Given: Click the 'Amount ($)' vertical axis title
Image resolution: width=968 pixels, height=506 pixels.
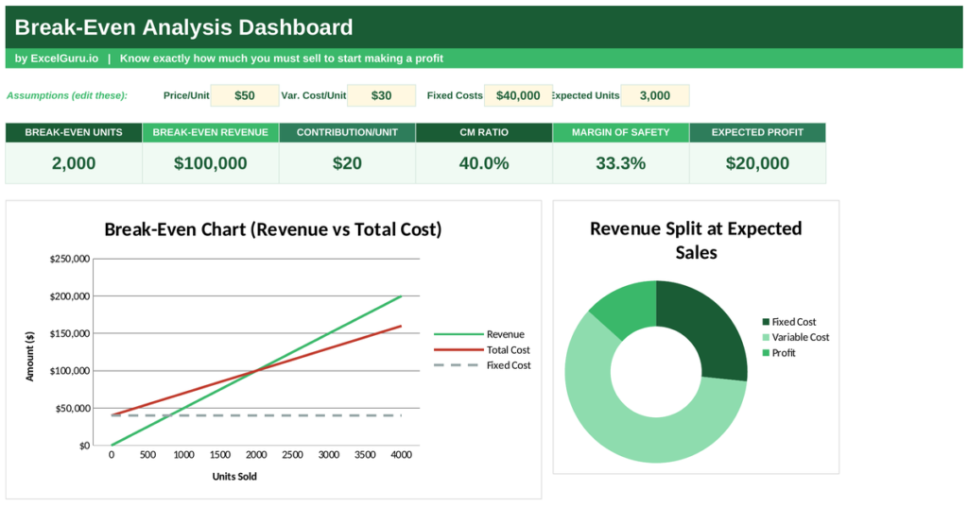Looking at the screenshot, I should pos(29,356).
